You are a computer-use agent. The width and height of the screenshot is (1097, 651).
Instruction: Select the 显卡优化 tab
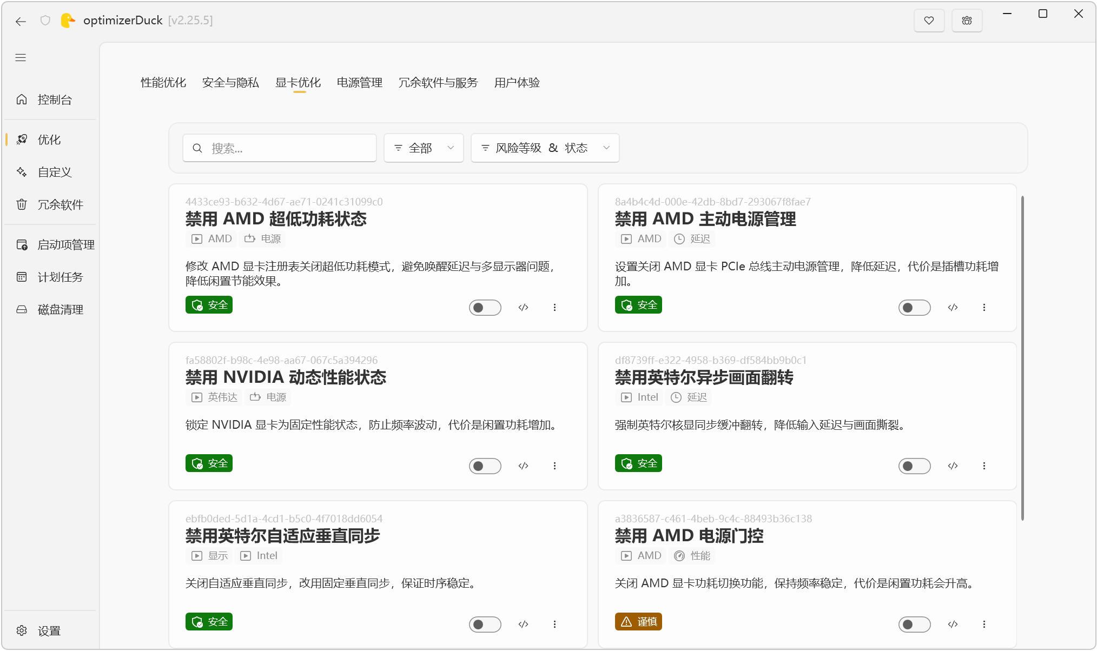tap(298, 83)
